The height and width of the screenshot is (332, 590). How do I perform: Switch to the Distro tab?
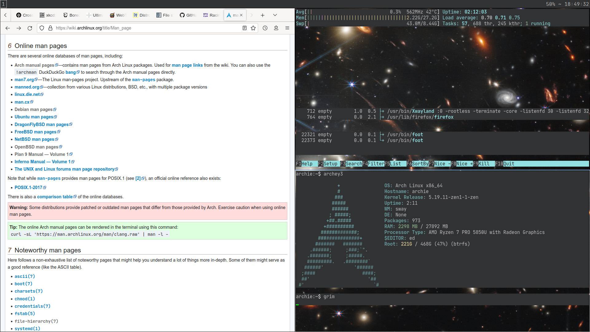pyautogui.click(x=141, y=15)
